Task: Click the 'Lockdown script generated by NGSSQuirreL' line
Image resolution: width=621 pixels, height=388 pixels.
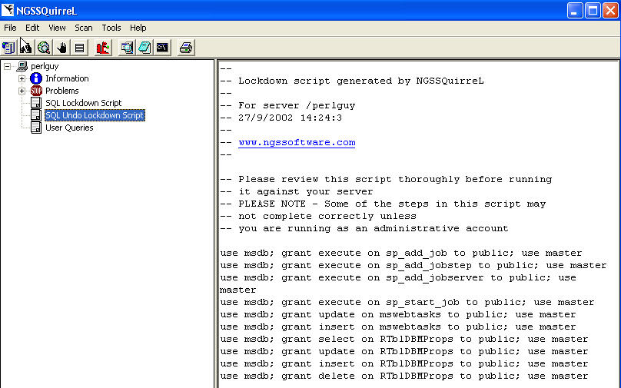Action: coord(352,81)
